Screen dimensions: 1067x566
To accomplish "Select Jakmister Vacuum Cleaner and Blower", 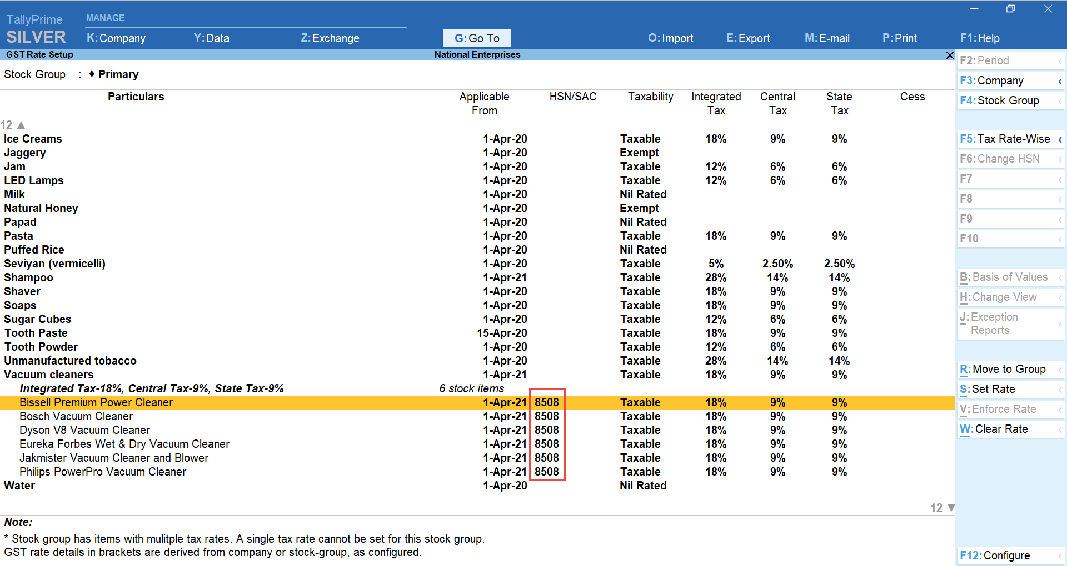I will 477,458.
